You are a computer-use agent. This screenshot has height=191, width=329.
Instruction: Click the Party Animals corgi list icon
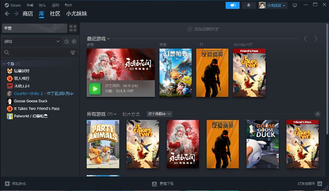[x=10, y=71]
